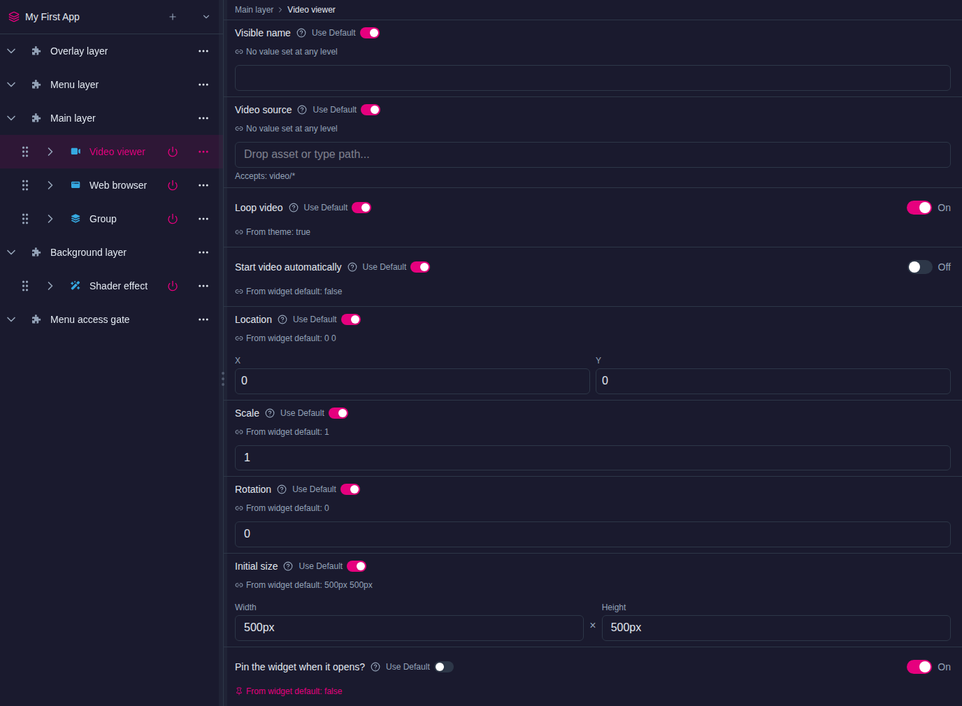Image resolution: width=962 pixels, height=706 pixels.
Task: Toggle Use Default for Visible name
Action: (370, 33)
